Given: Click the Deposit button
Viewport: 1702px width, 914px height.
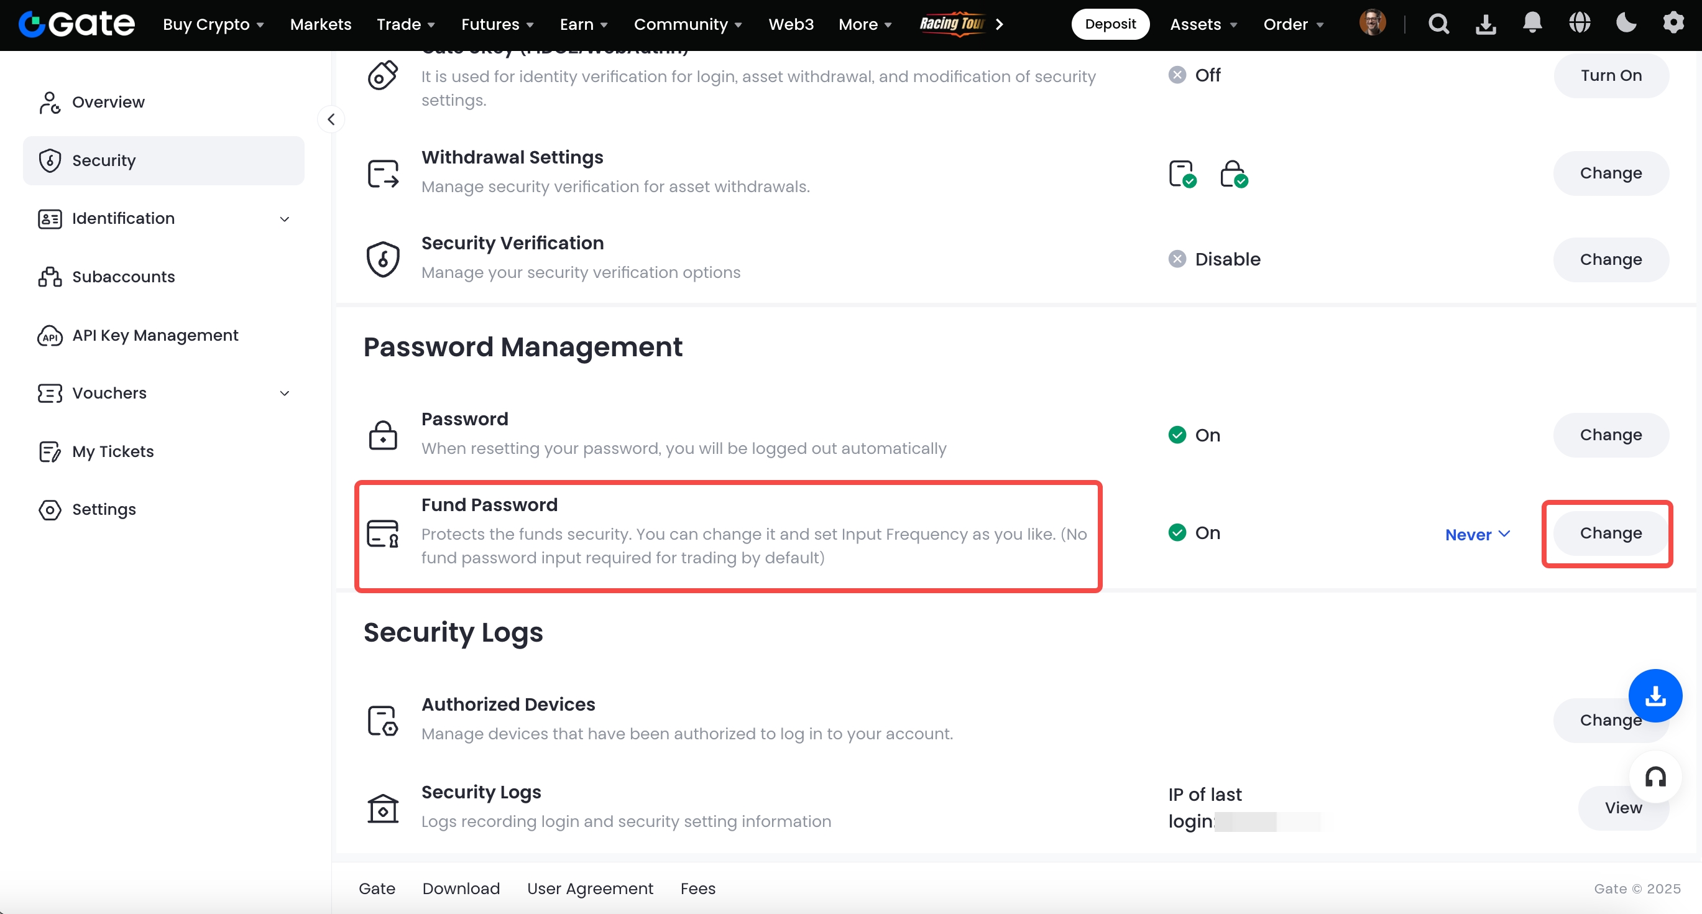Looking at the screenshot, I should click(x=1110, y=24).
